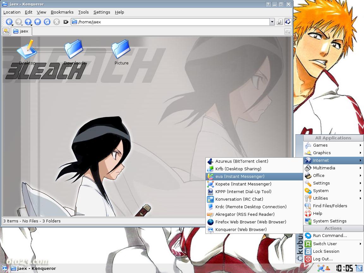Screen dimensions: 364x273
Task: Reload the current location
Action: click(47, 22)
